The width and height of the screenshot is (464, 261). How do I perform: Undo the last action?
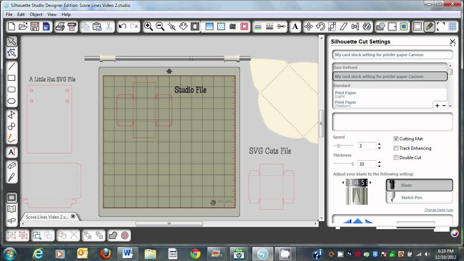click(122, 26)
